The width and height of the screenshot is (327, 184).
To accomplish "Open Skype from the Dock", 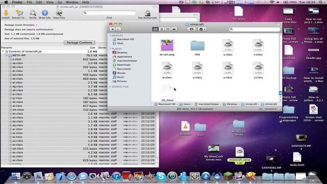I will coord(161,176).
